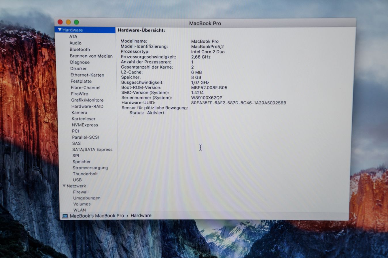Click the 2,66 GHz processor speed
Viewport: 388px width, 258px height.
(201, 57)
